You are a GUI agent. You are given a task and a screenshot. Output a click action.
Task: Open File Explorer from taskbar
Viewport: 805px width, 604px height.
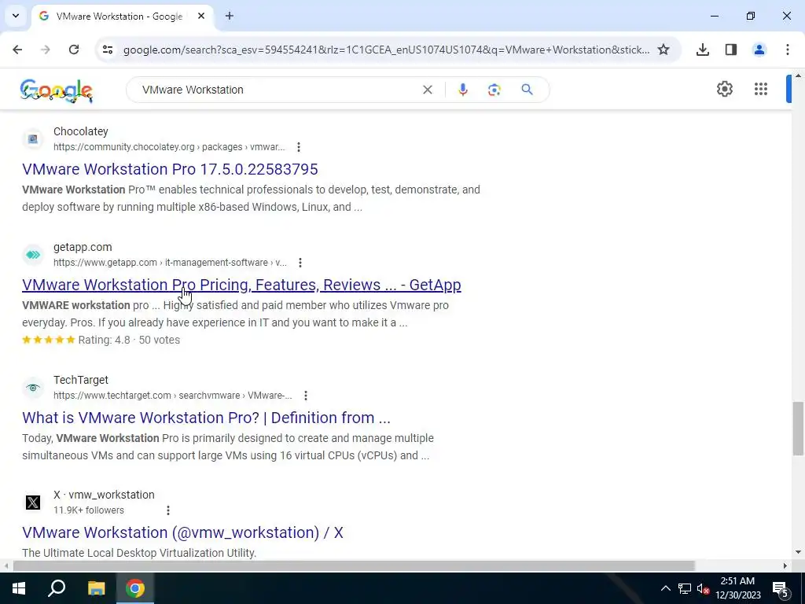point(96,588)
